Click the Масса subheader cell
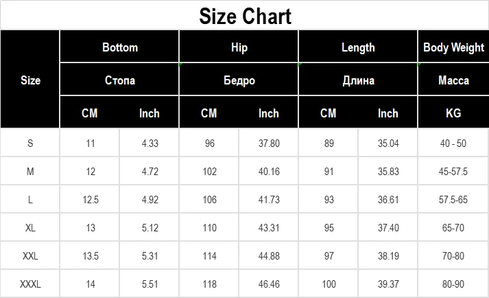Screen dimensions: 489x298 453,80
